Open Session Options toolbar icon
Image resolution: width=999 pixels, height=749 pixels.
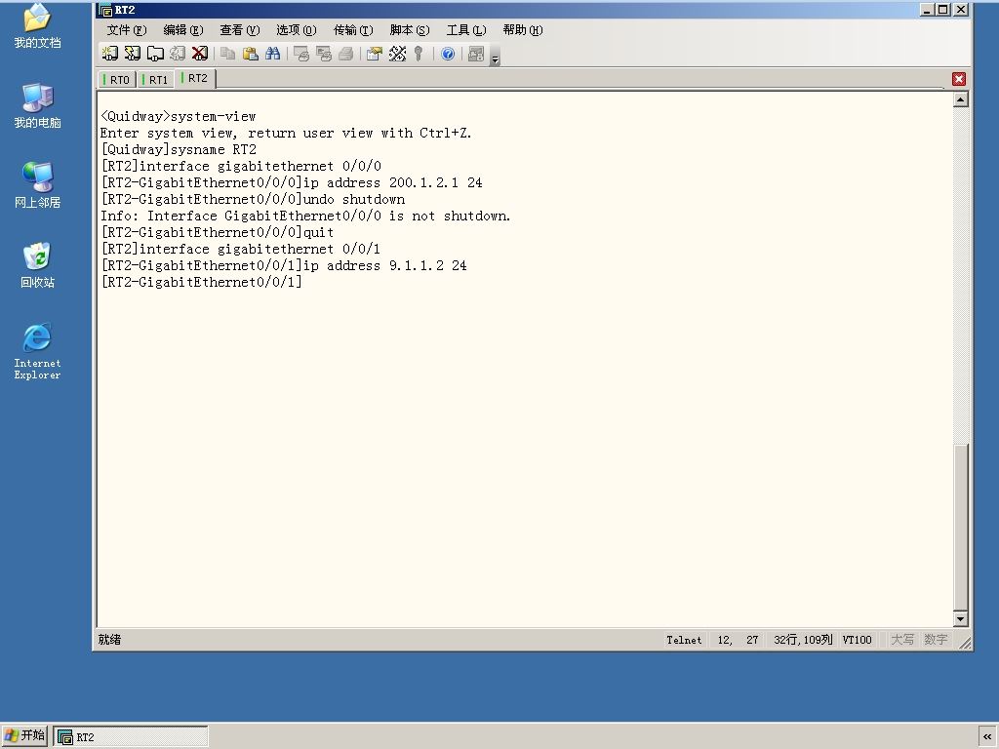click(375, 55)
